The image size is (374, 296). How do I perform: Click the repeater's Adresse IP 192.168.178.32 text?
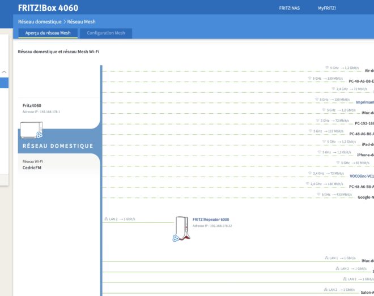212,226
